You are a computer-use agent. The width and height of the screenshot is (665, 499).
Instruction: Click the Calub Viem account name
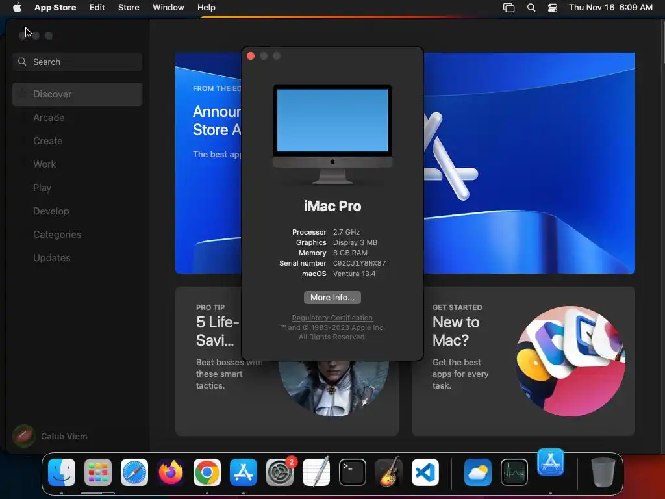pyautogui.click(x=64, y=436)
